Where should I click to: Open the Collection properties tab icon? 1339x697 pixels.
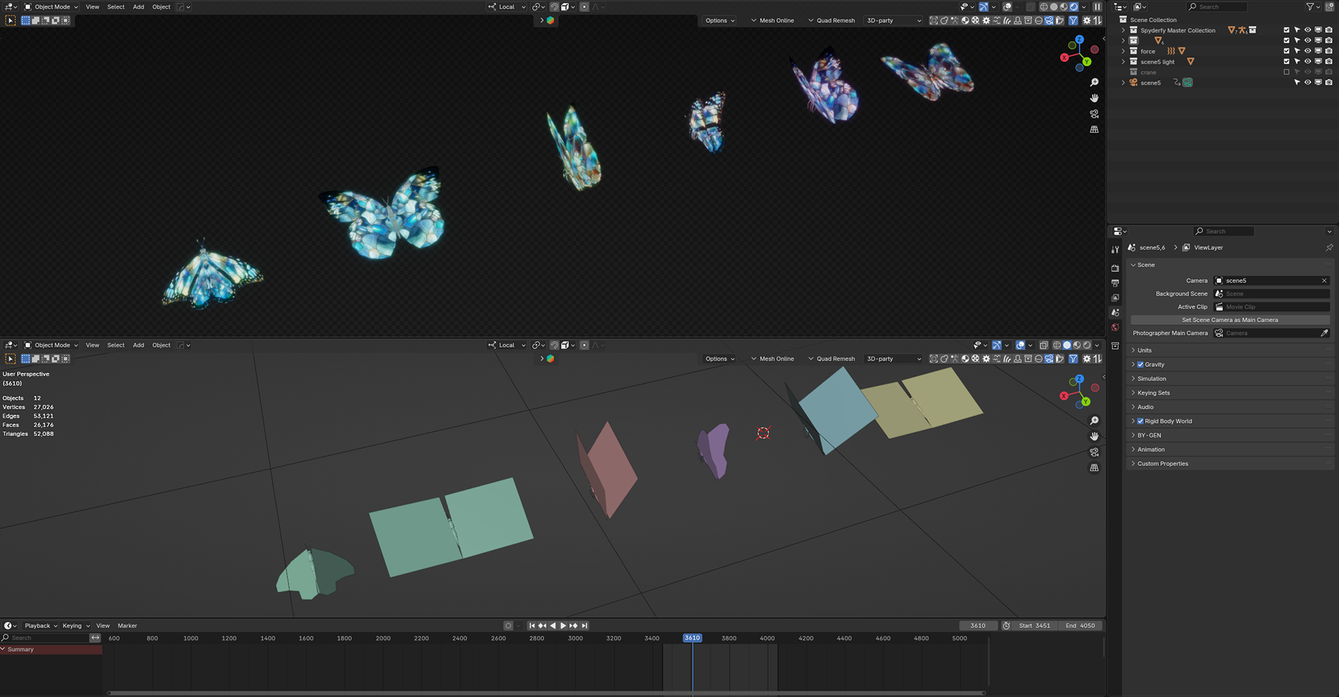[1115, 346]
